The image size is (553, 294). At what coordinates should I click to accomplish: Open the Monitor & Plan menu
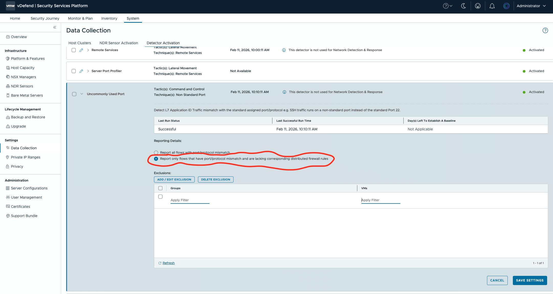(x=80, y=18)
